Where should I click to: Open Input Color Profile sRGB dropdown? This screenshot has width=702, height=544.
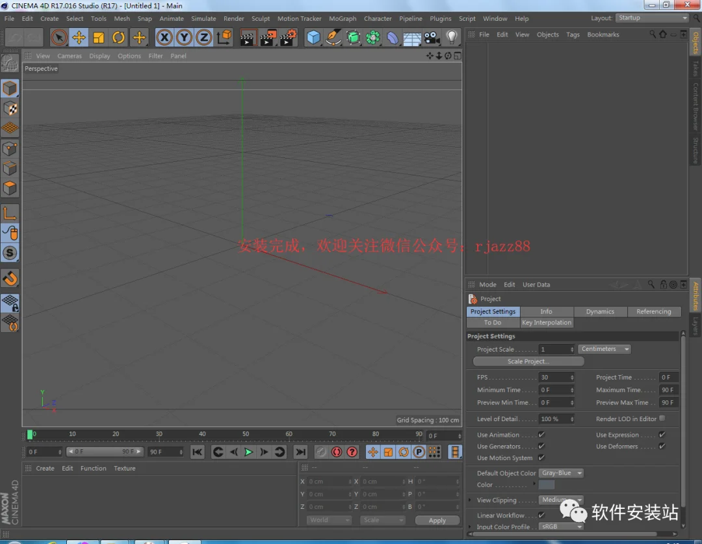point(562,526)
